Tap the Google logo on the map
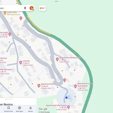Image resolution: width=113 pixels, height=113 pixels. (x=43, y=109)
